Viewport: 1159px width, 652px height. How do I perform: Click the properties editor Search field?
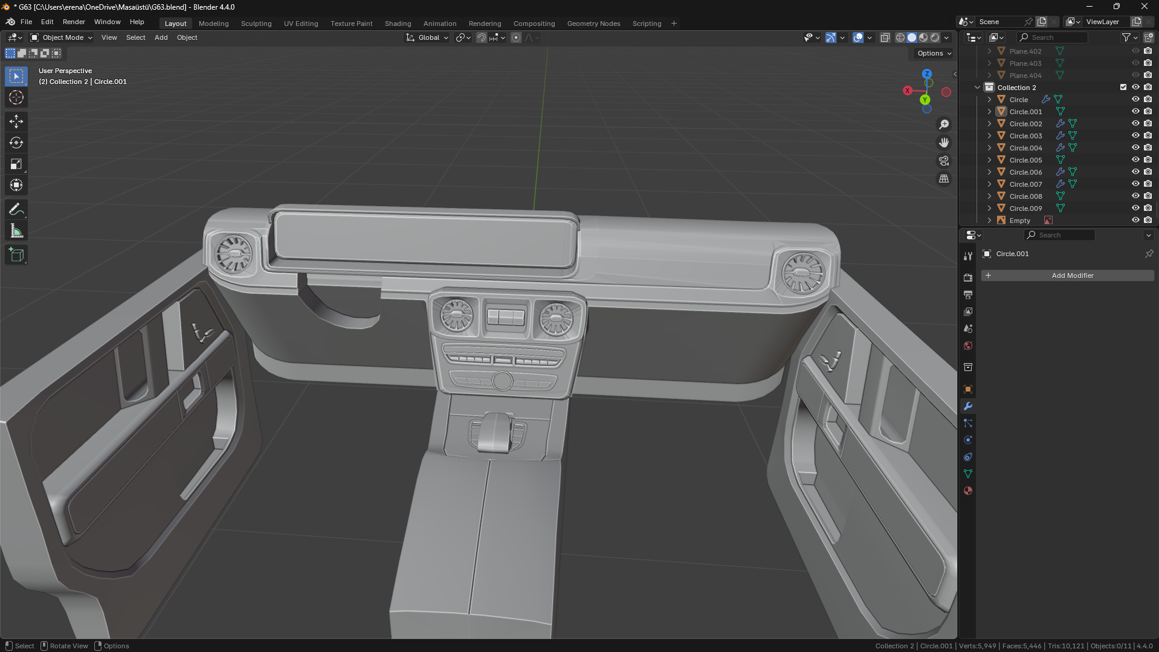tap(1059, 235)
